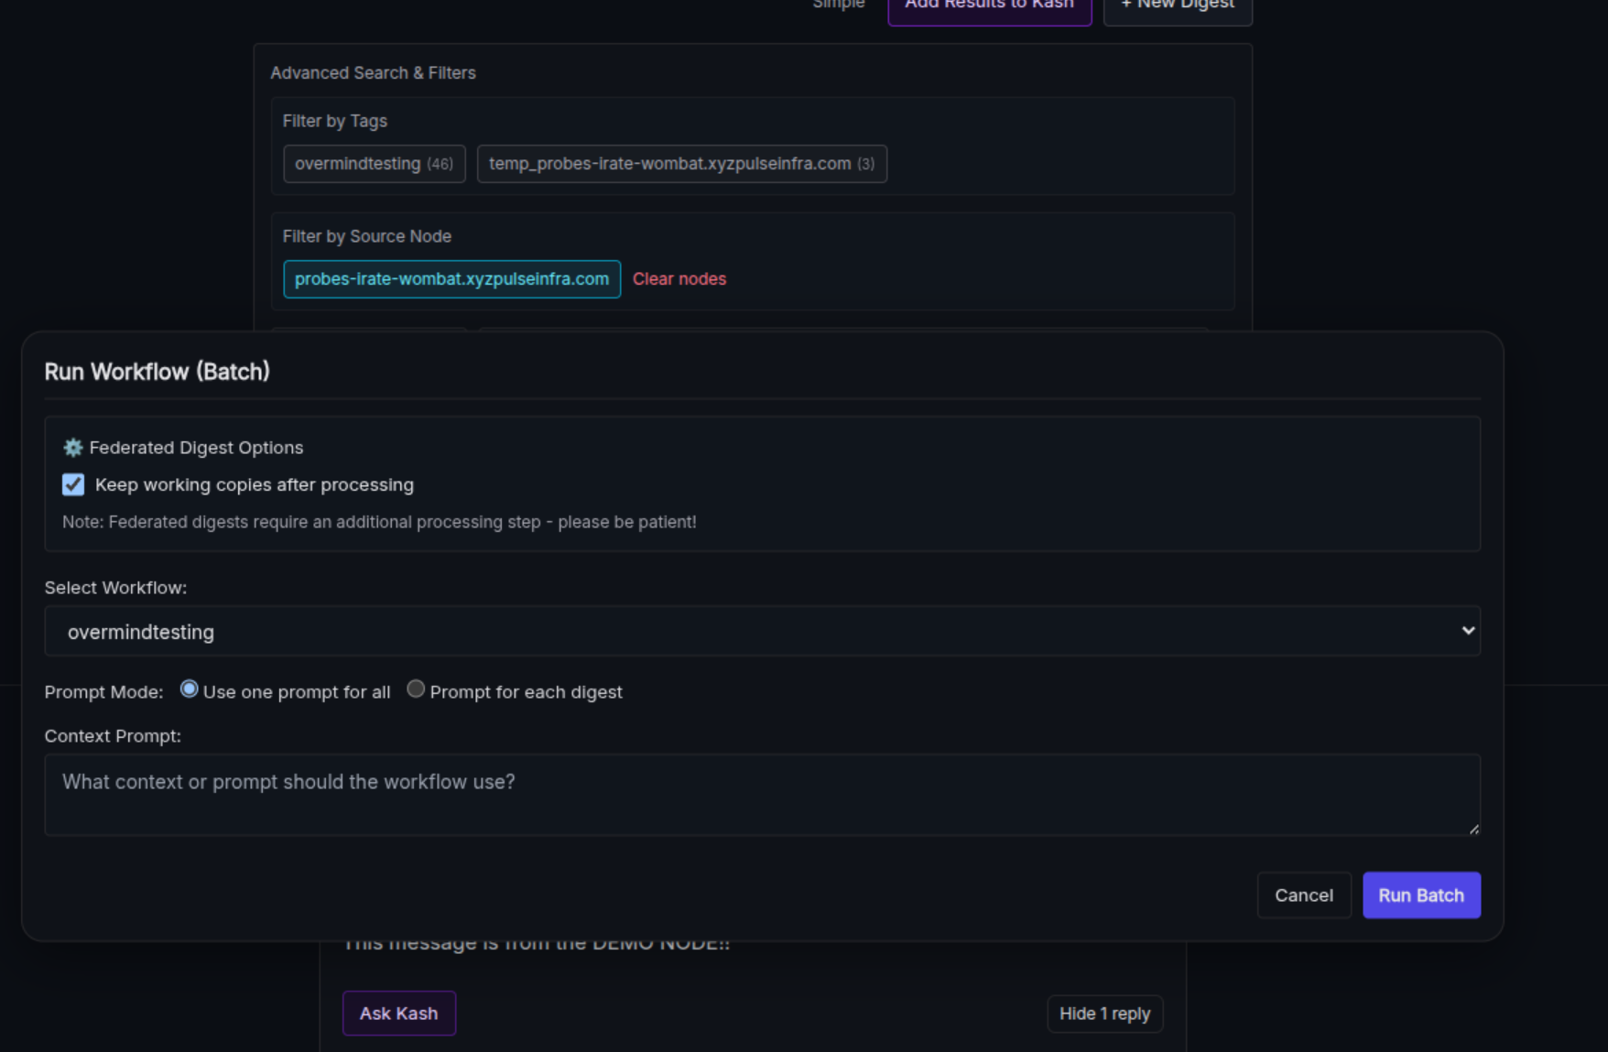Viewport: 1608px width, 1052px height.
Task: Click Add Results to Kash
Action: click(x=989, y=7)
